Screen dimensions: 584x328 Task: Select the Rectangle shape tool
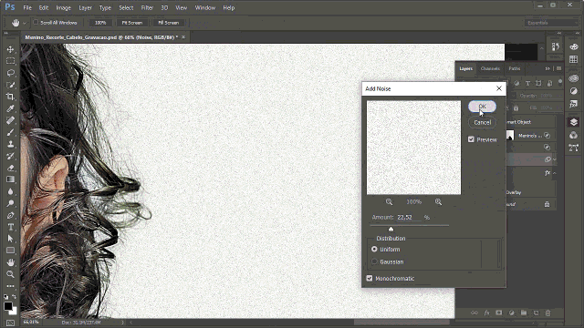(x=10, y=251)
